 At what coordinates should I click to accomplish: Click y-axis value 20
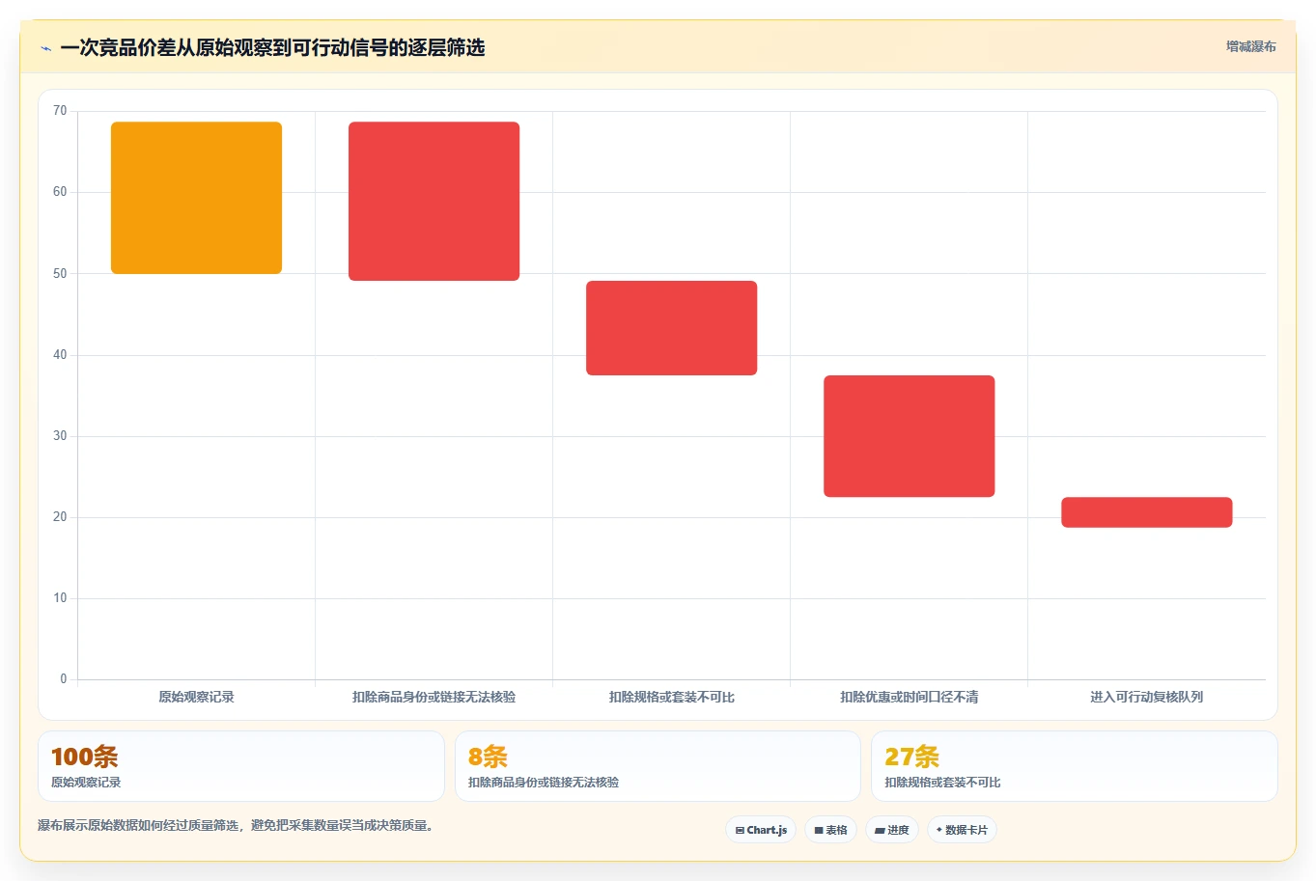(60, 517)
